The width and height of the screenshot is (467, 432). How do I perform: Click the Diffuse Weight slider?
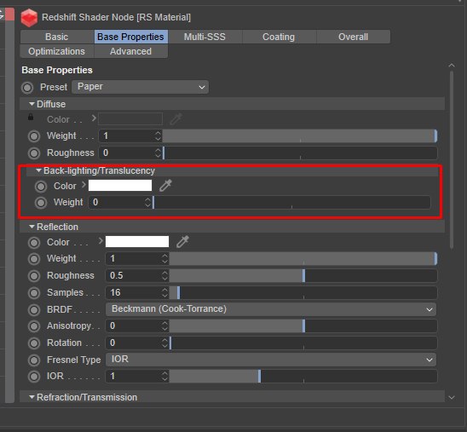click(x=300, y=135)
